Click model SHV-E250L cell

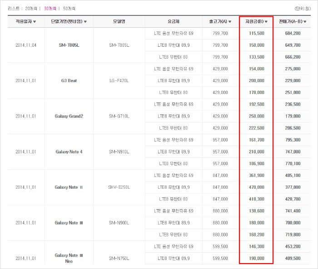pyautogui.click(x=119, y=187)
